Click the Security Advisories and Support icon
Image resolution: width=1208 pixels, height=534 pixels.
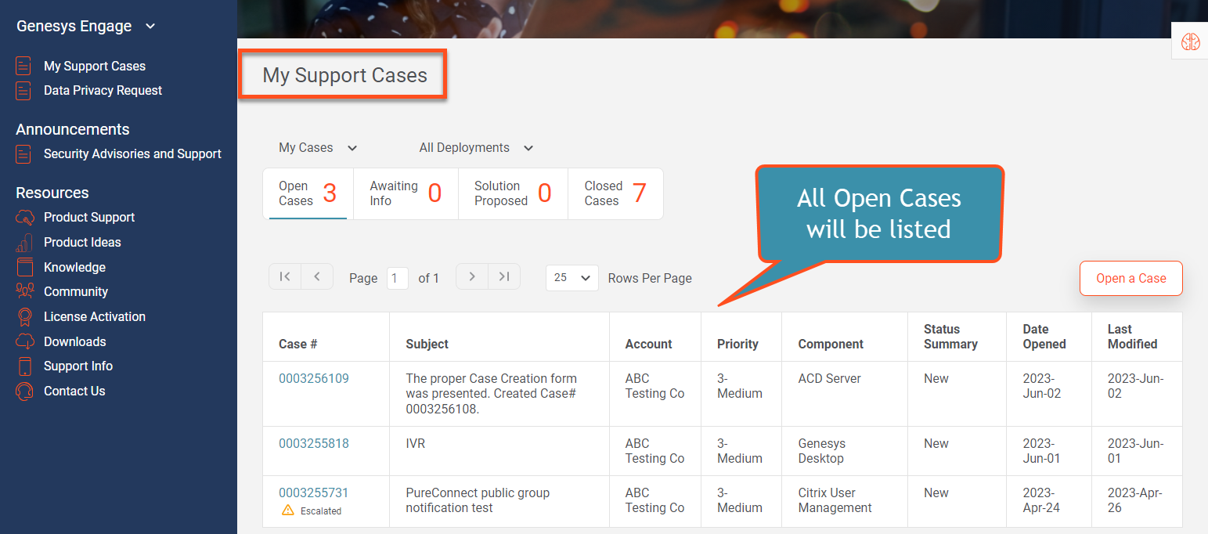click(x=24, y=153)
